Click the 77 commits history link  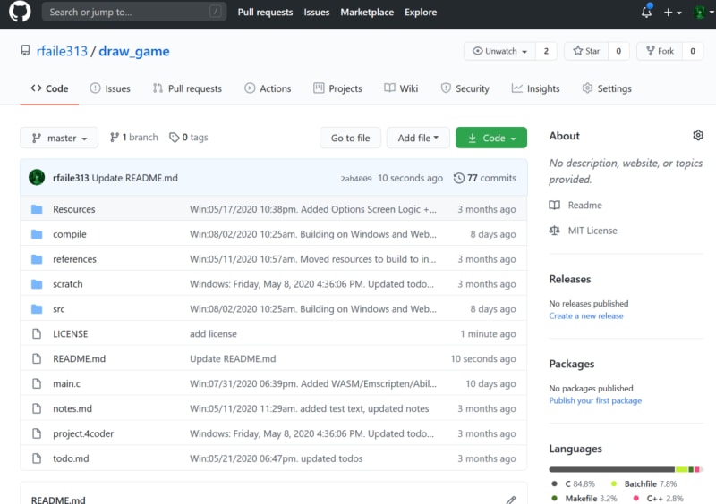point(485,178)
